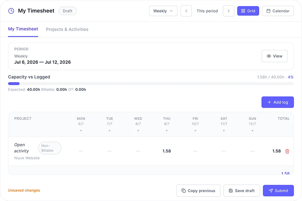302x201 pixels.
Task: Add entry with plus under FRI 10/7
Action: coord(195,131)
